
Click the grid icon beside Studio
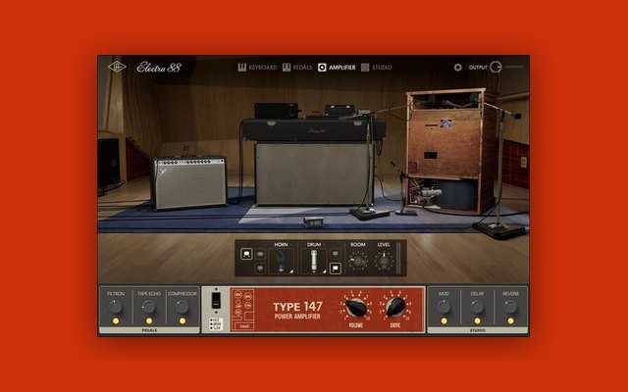(x=365, y=68)
